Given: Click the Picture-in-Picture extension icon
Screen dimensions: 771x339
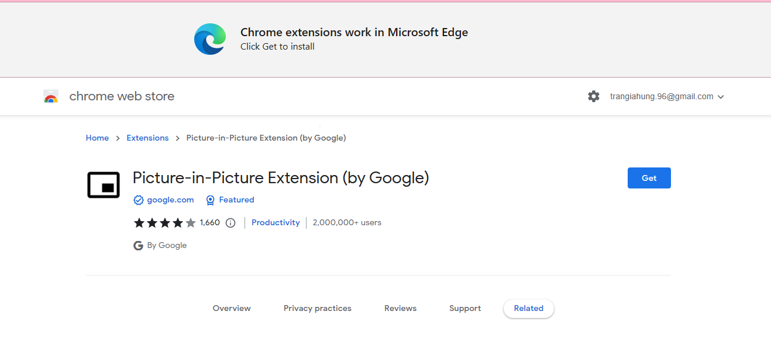Looking at the screenshot, I should [x=104, y=185].
